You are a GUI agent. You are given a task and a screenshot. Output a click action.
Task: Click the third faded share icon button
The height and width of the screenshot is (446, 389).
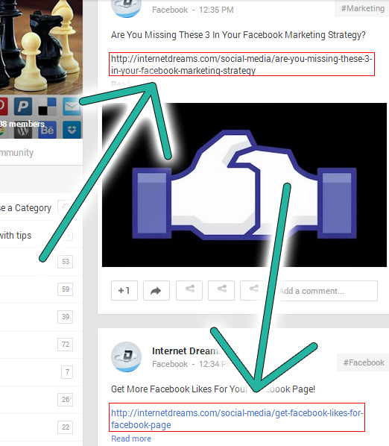[253, 290]
